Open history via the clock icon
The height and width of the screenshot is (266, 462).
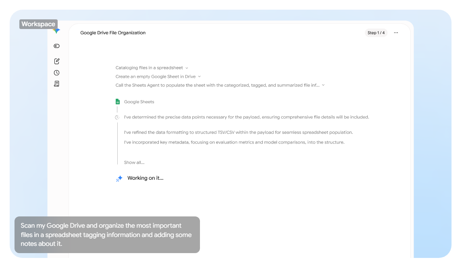pos(56,73)
